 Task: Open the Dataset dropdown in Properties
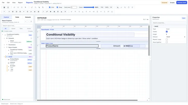[176, 37]
